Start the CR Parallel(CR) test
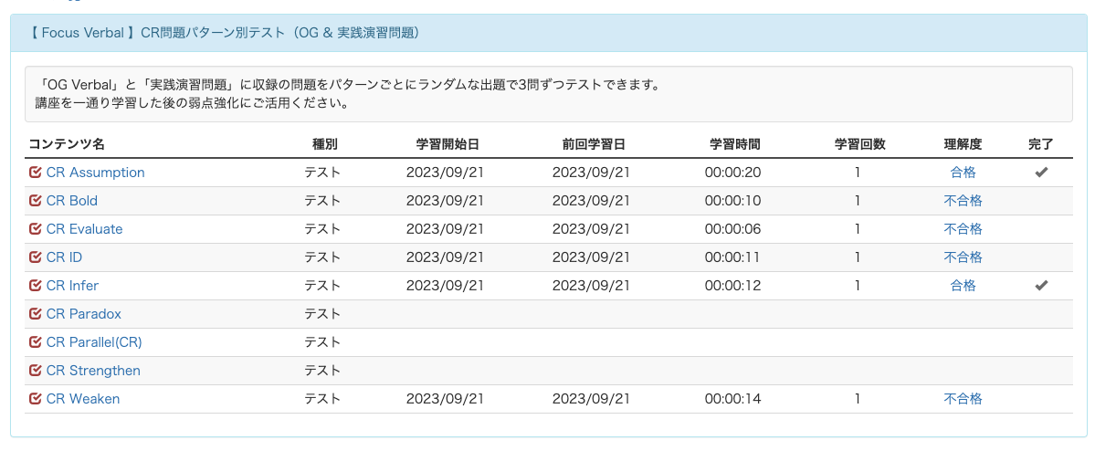 [94, 342]
